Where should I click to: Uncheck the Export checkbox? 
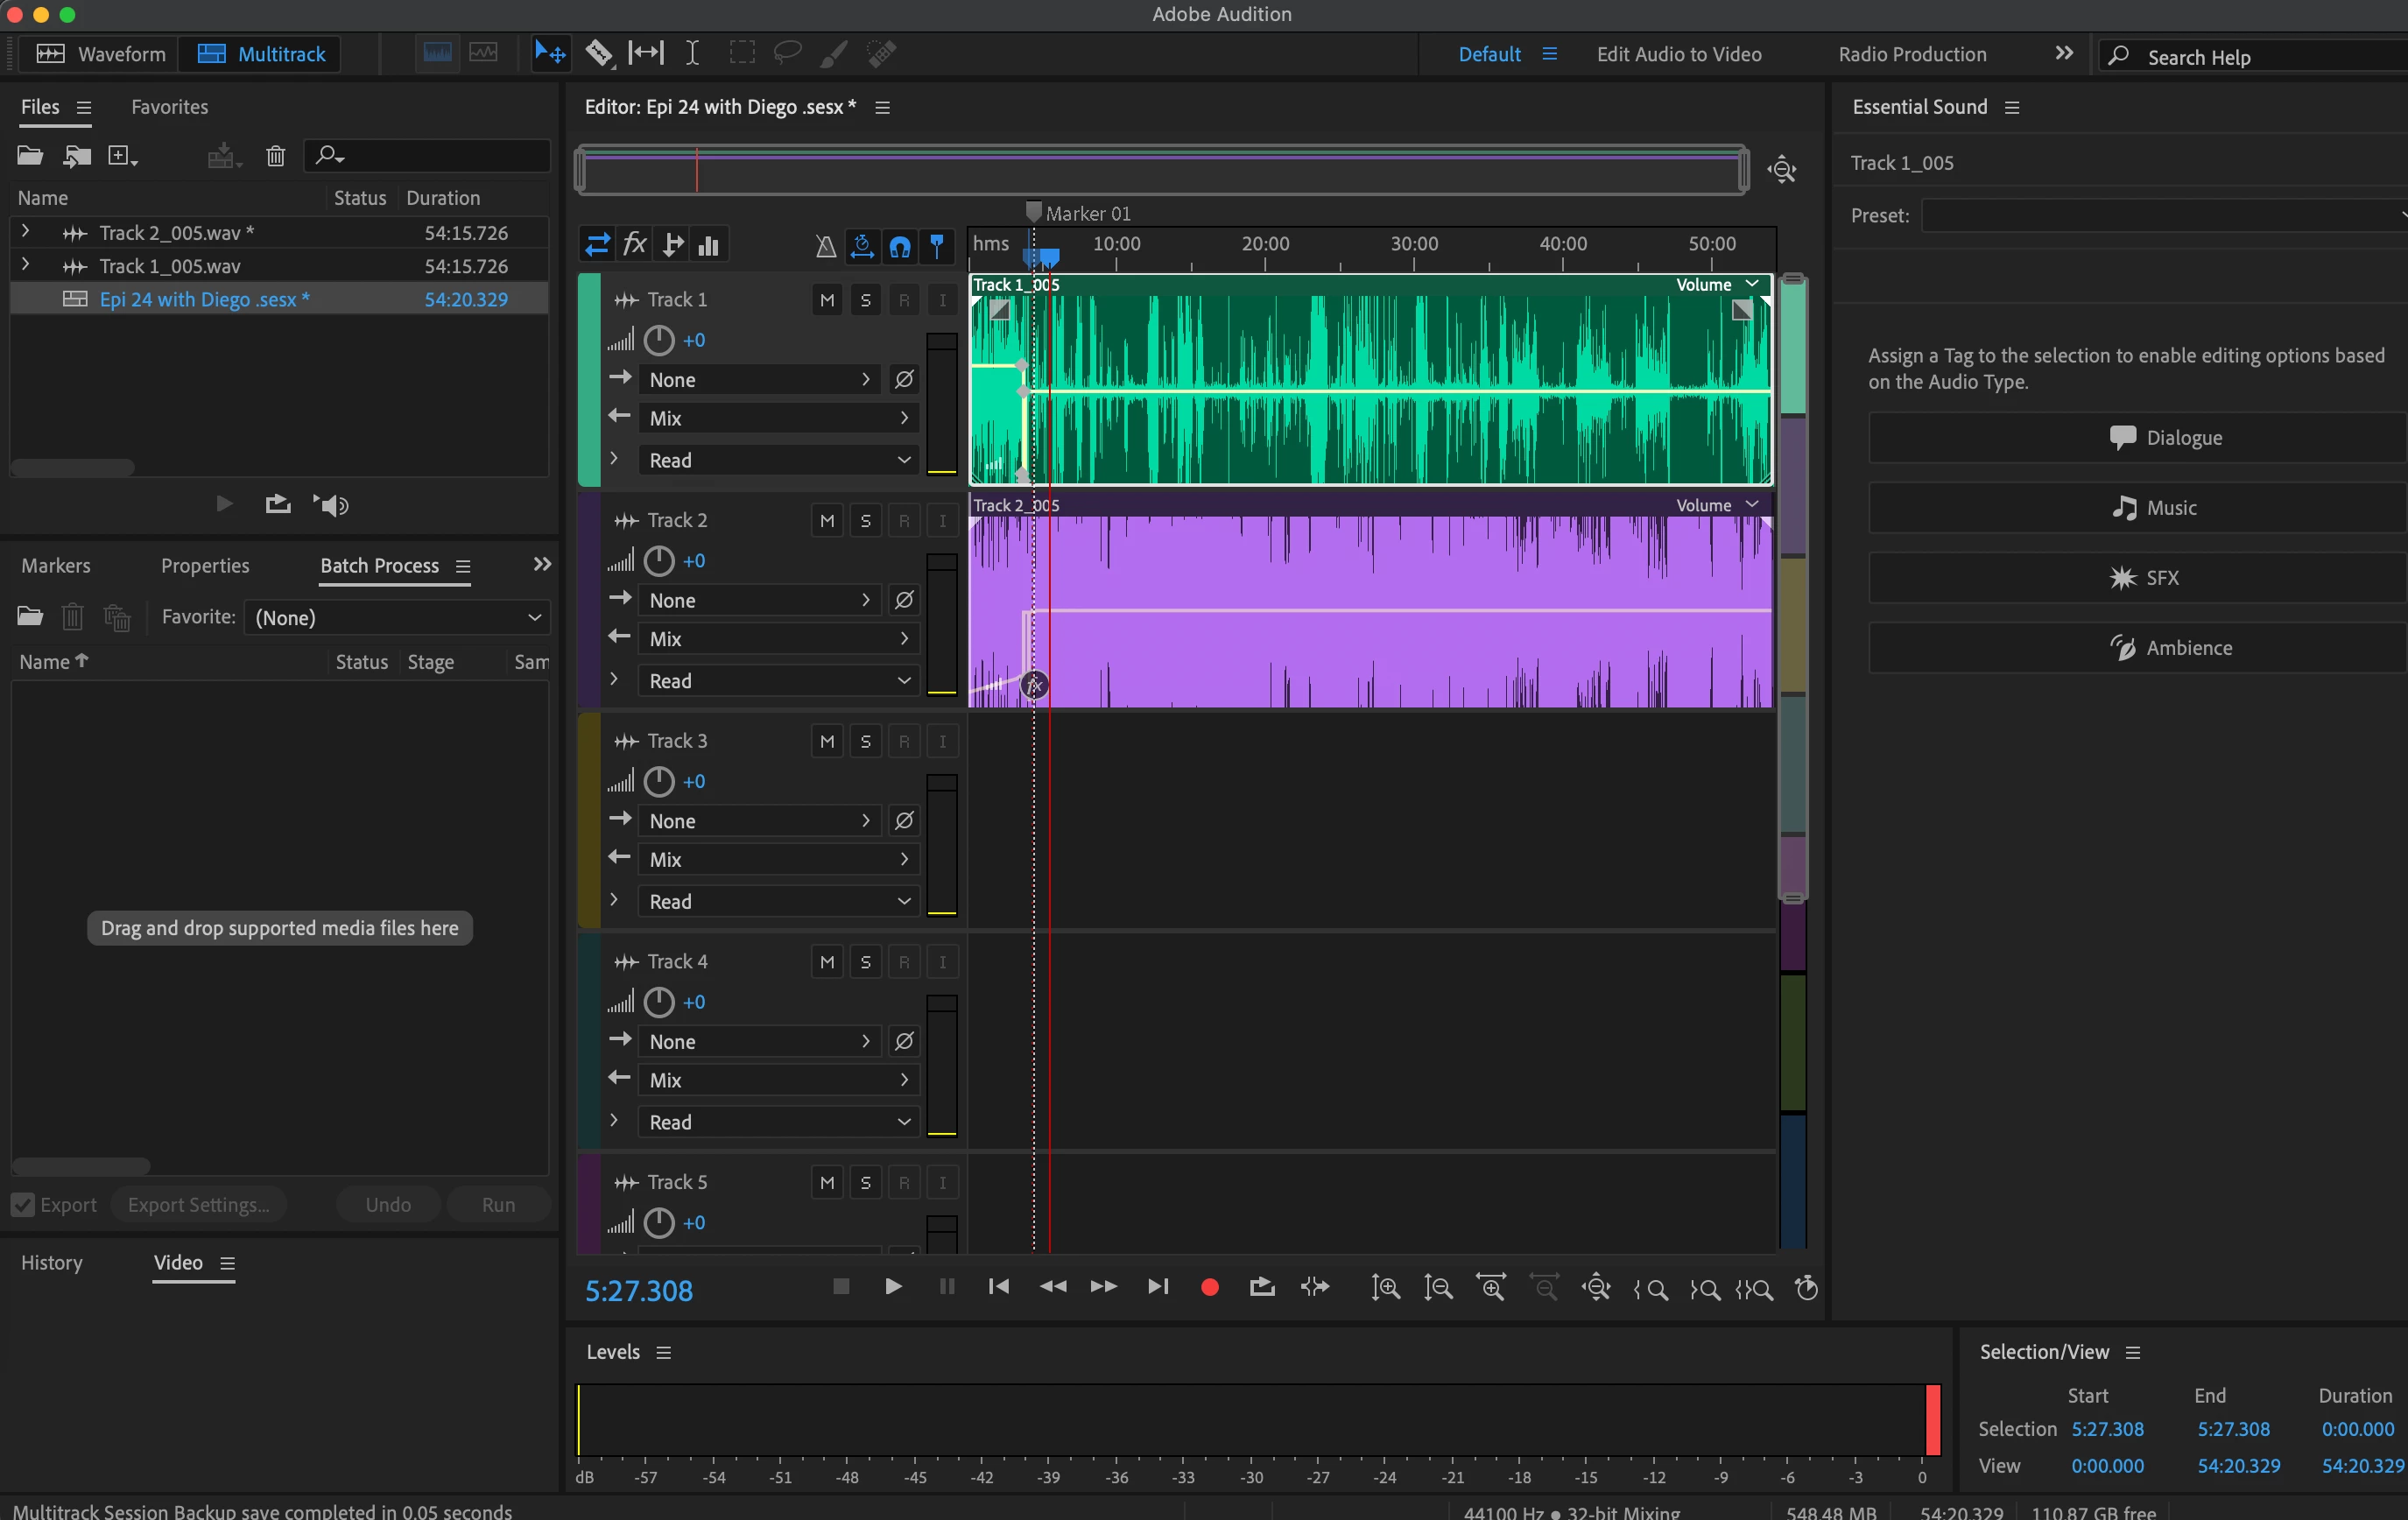[23, 1205]
